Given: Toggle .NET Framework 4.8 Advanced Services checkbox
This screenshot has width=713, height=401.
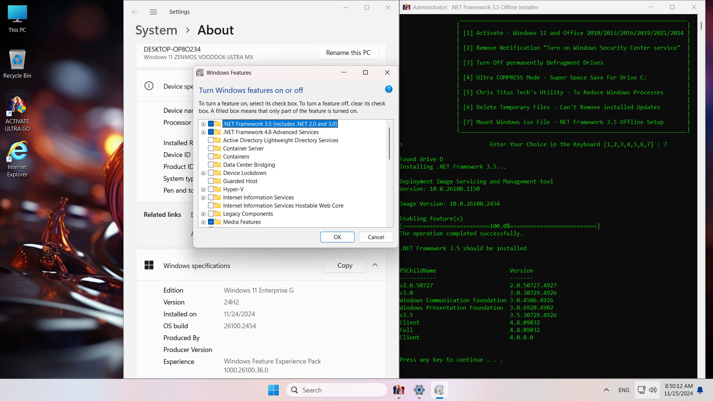Looking at the screenshot, I should (x=211, y=132).
